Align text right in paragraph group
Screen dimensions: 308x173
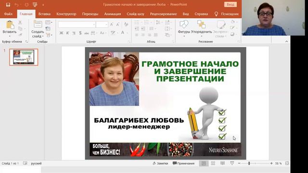[149, 35]
